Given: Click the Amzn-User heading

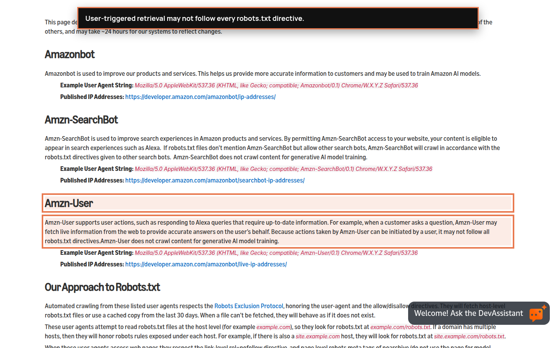Looking at the screenshot, I should coord(69,203).
